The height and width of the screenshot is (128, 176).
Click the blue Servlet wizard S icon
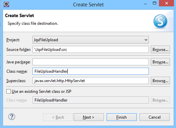(160, 21)
